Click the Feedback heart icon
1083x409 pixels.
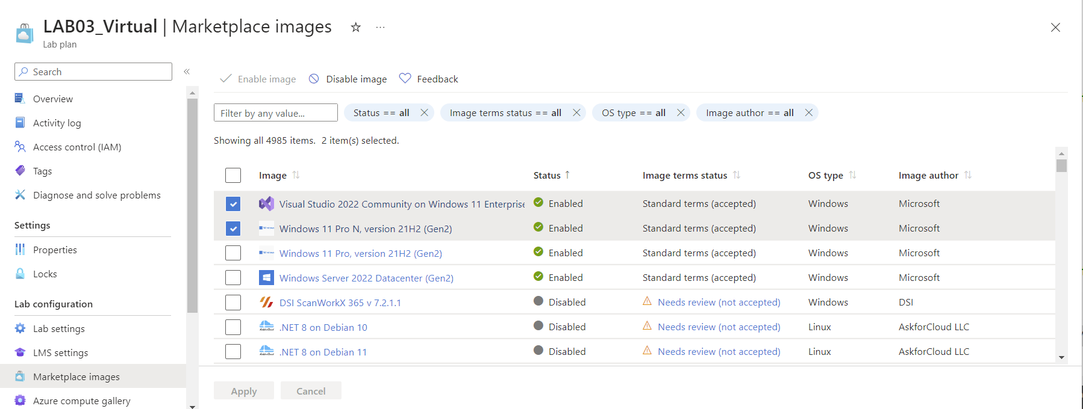405,78
